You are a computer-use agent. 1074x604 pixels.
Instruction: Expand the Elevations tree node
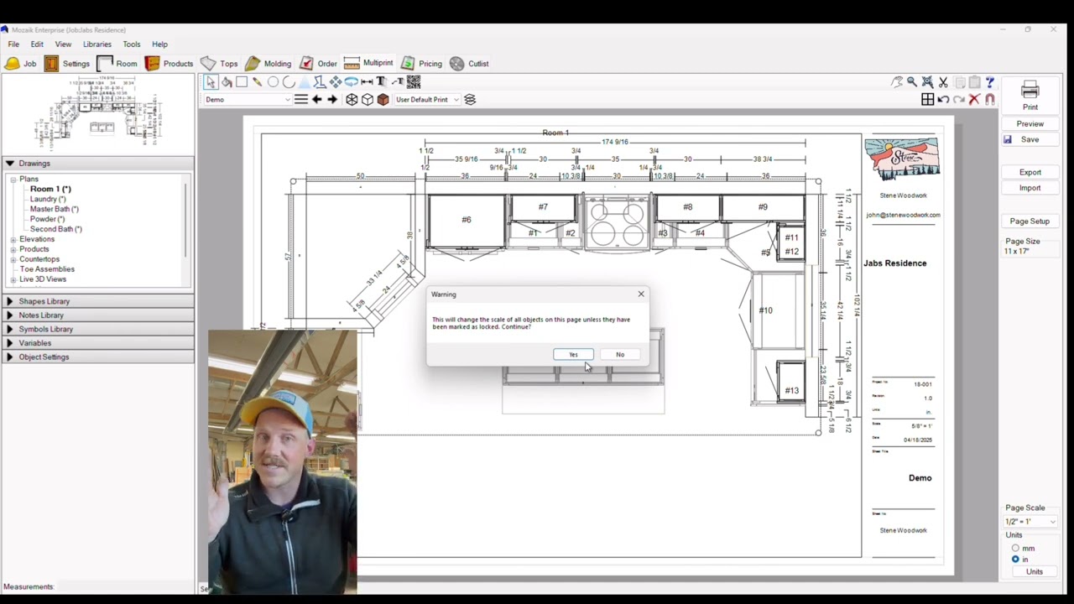pos(13,239)
